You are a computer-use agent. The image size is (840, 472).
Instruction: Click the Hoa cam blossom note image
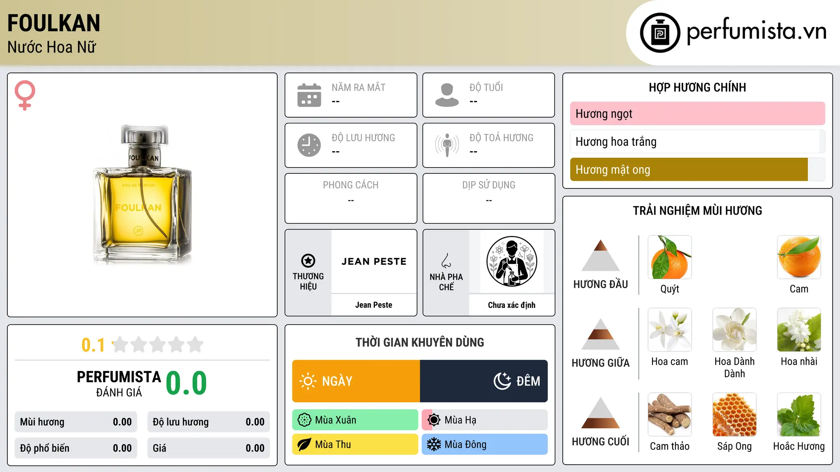pyautogui.click(x=670, y=330)
